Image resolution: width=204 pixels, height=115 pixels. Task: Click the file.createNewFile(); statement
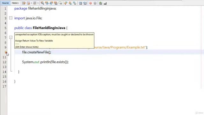[37, 52]
